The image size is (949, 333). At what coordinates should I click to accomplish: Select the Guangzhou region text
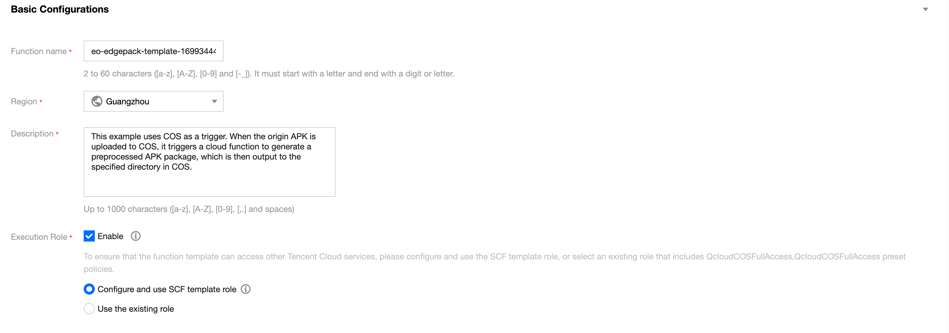point(127,102)
